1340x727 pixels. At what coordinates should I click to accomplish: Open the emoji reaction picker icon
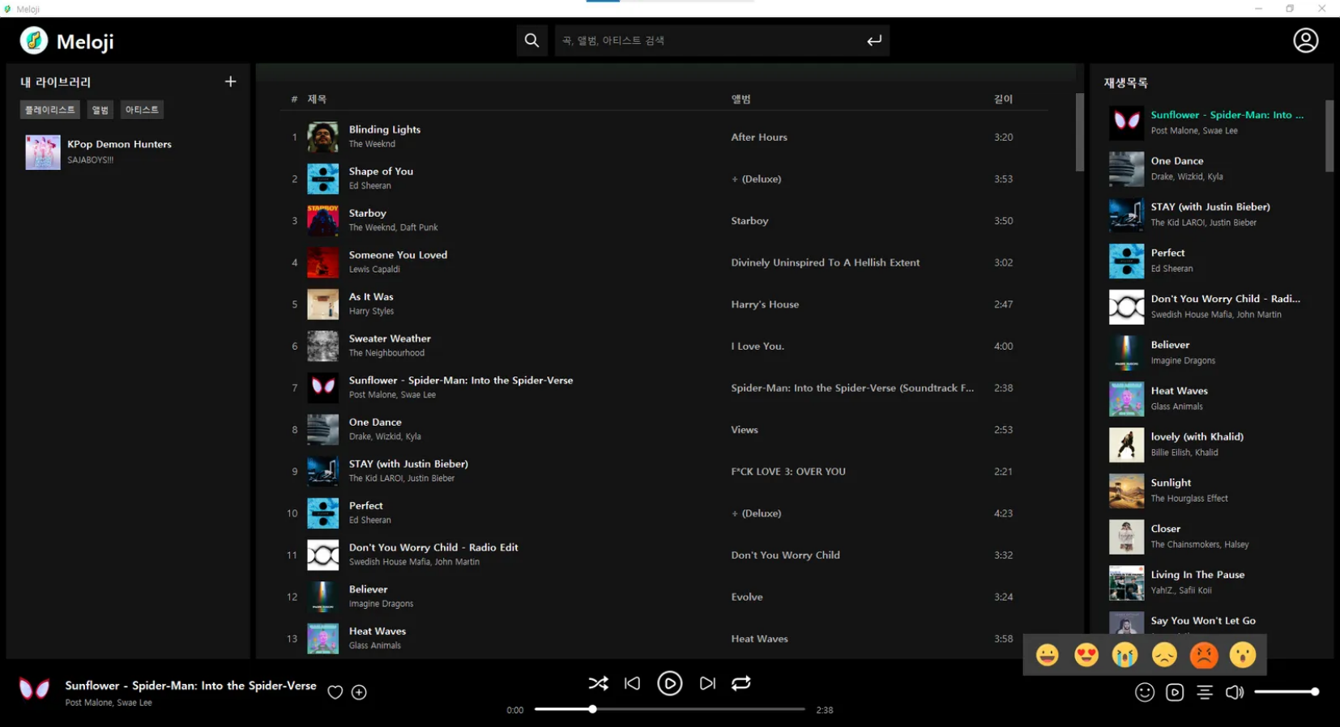(x=1144, y=692)
